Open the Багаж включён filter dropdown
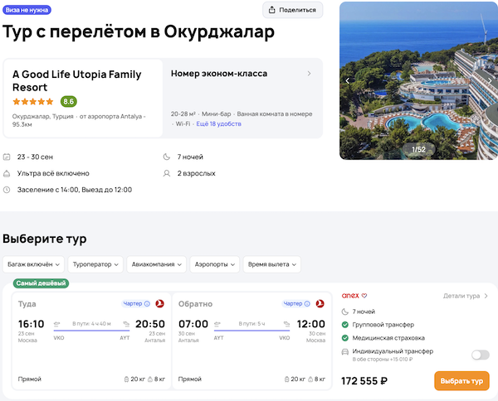Image resolution: width=498 pixels, height=401 pixels. pos(33,264)
